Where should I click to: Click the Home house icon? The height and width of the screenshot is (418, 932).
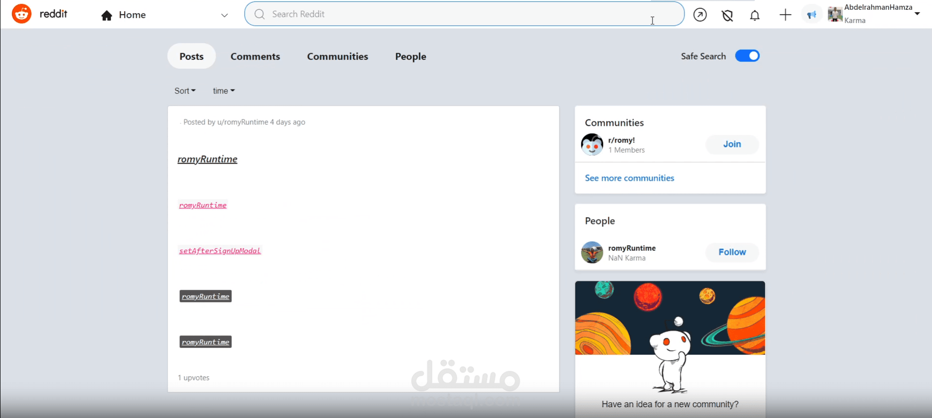pos(107,15)
